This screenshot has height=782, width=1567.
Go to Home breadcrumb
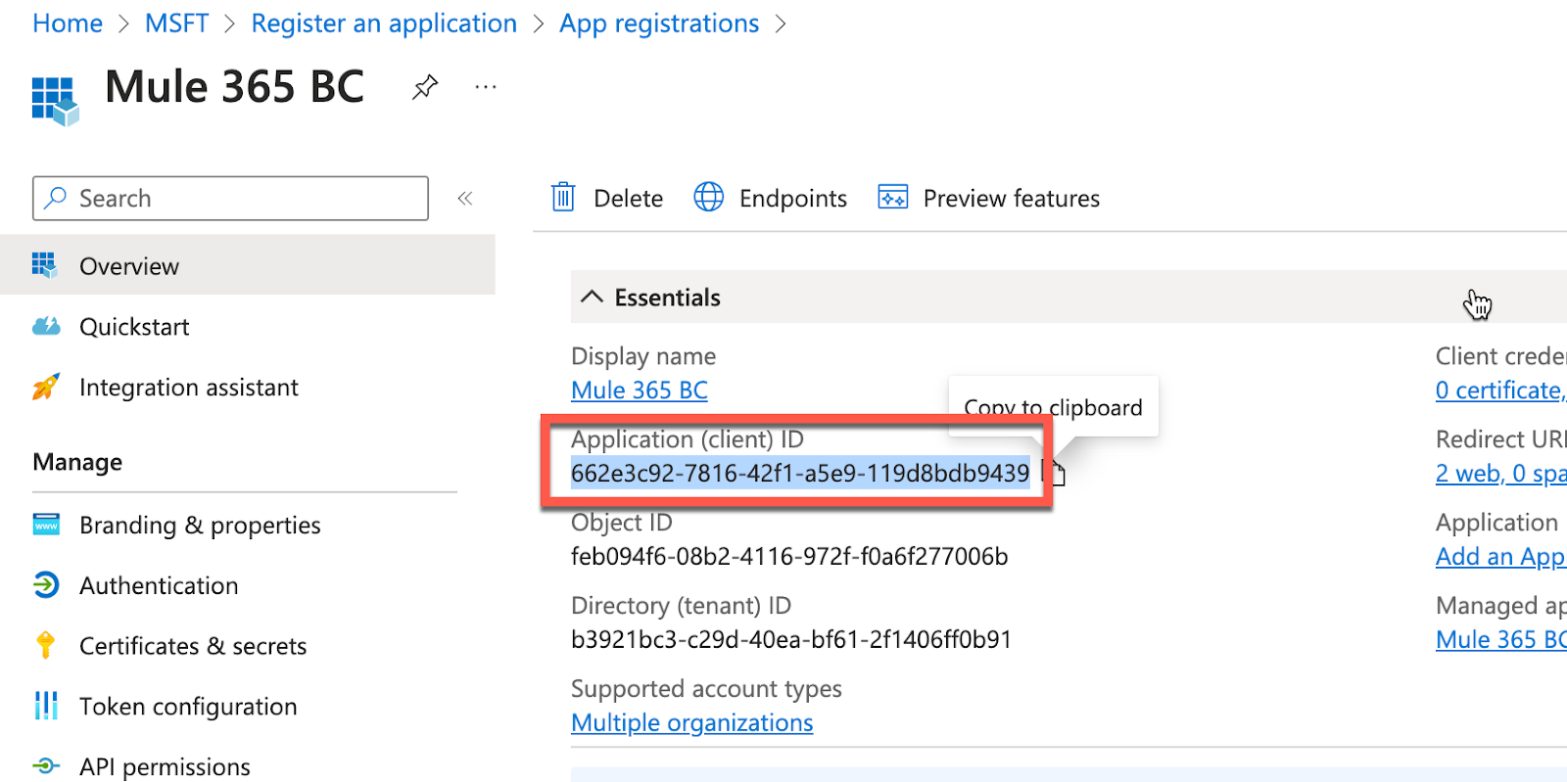[x=68, y=23]
